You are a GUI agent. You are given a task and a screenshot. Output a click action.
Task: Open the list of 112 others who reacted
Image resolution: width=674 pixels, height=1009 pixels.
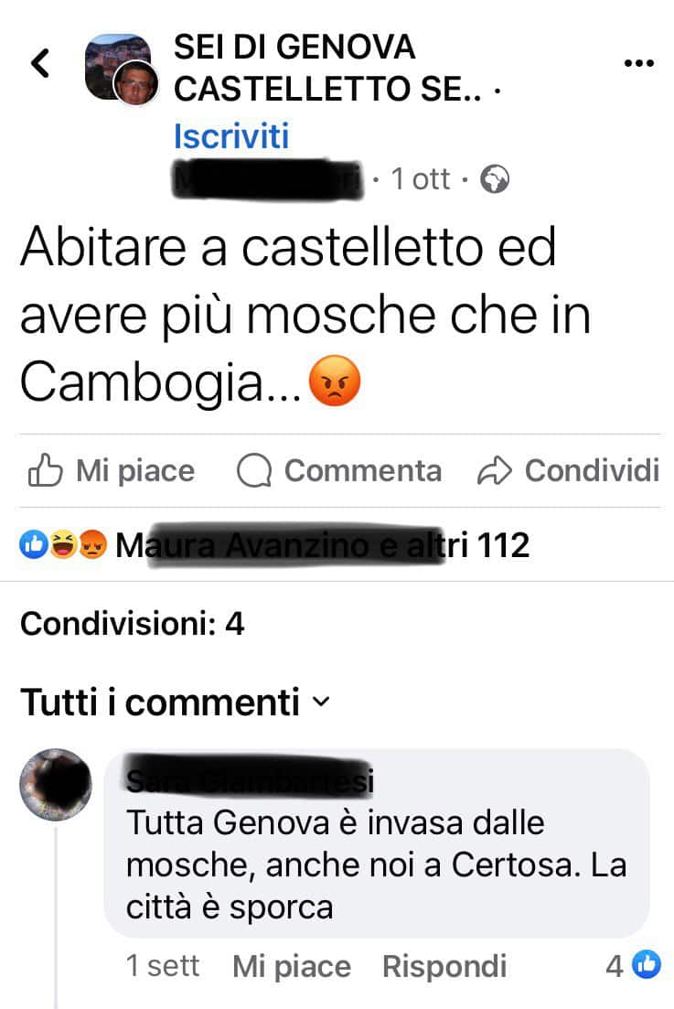(323, 545)
